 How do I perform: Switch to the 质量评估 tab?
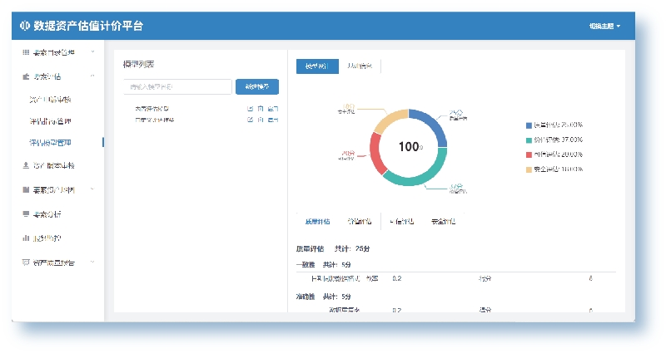(x=317, y=222)
